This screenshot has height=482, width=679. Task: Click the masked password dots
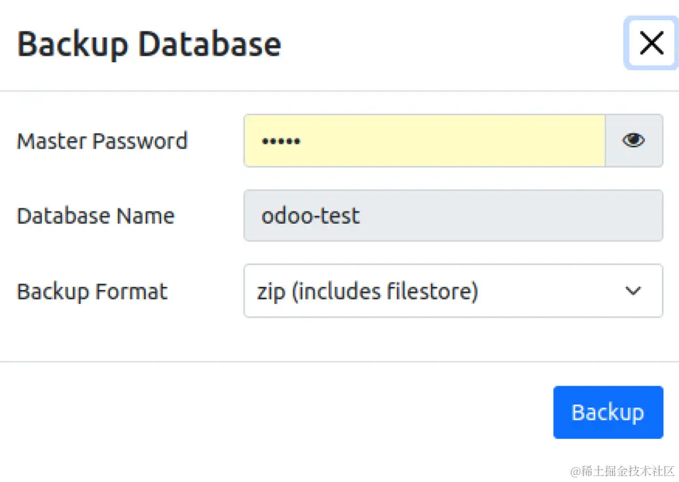(x=280, y=141)
